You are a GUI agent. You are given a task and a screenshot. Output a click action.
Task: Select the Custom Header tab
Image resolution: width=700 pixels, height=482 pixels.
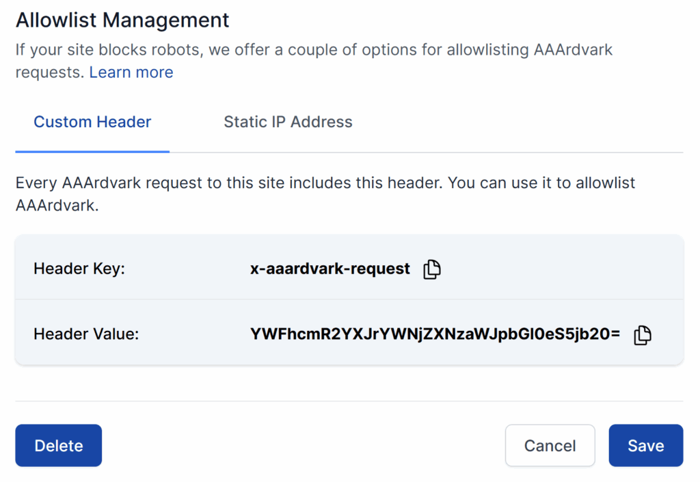(x=92, y=122)
